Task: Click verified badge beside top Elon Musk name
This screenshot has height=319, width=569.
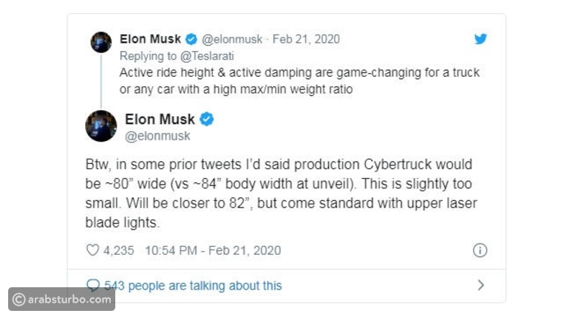Action: click(191, 39)
